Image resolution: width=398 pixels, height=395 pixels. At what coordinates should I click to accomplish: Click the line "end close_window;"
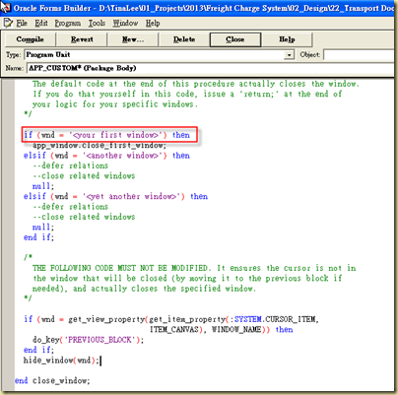52,380
